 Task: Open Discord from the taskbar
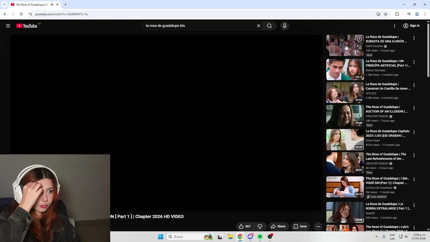[250, 237]
